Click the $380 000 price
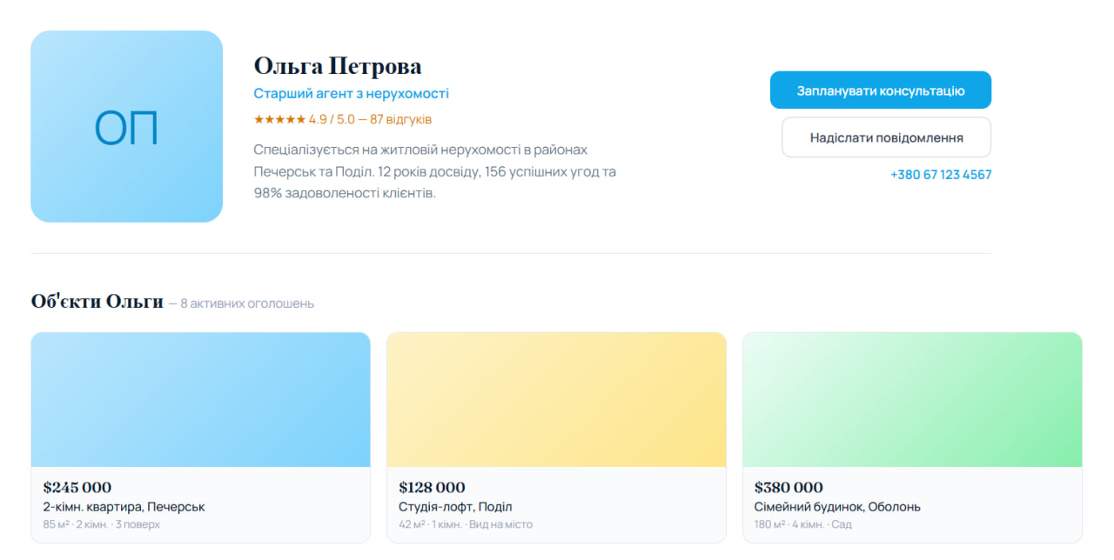1114x560 pixels. pos(789,487)
